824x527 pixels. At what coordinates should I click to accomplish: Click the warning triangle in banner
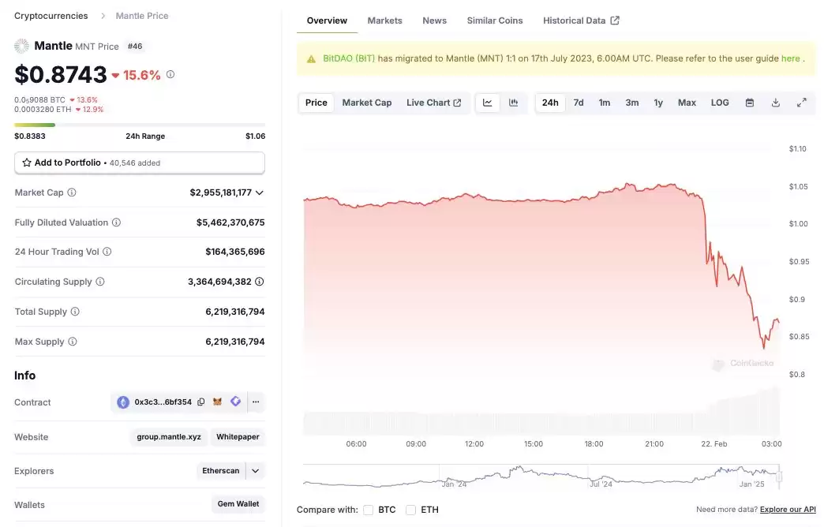311,59
